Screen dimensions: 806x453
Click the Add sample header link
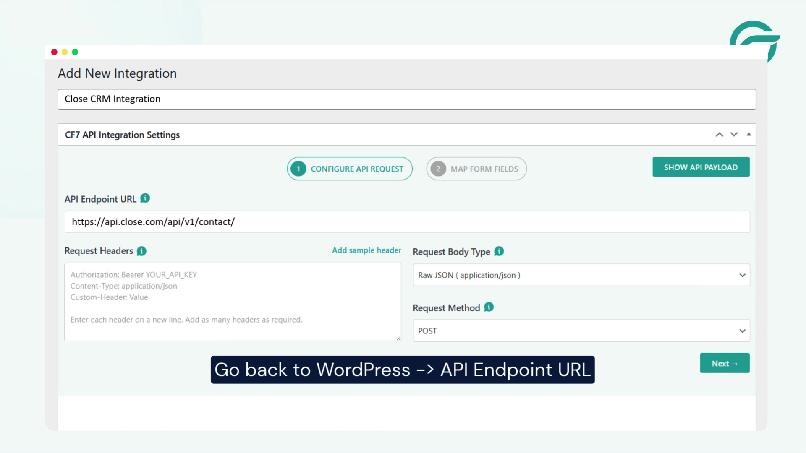pos(366,250)
